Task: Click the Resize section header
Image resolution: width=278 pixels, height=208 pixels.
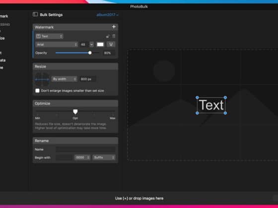Action: pyautogui.click(x=75, y=66)
